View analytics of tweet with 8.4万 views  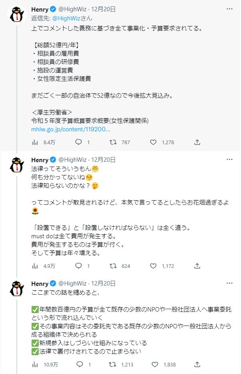point(35,142)
